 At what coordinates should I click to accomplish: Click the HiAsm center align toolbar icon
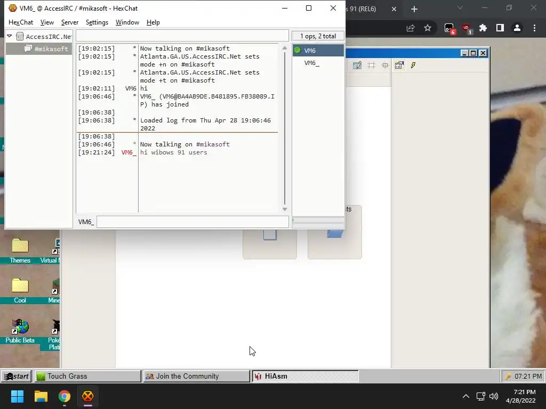point(385,65)
